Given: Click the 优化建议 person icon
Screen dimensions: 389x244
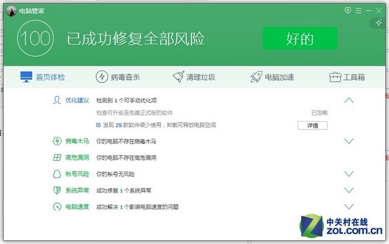Looking at the screenshot, I should pyautogui.click(x=57, y=100).
